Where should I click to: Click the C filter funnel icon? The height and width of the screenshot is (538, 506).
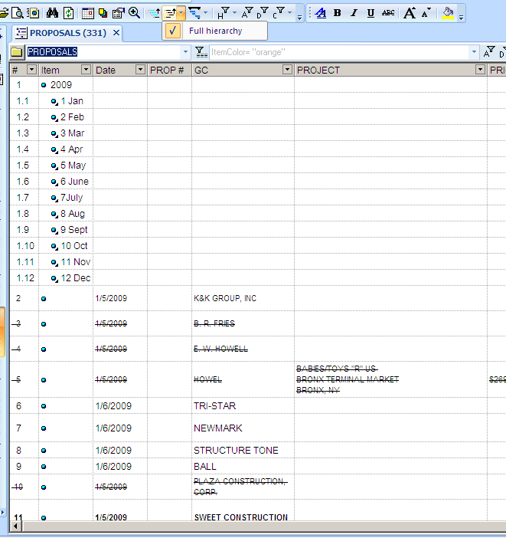[279, 13]
